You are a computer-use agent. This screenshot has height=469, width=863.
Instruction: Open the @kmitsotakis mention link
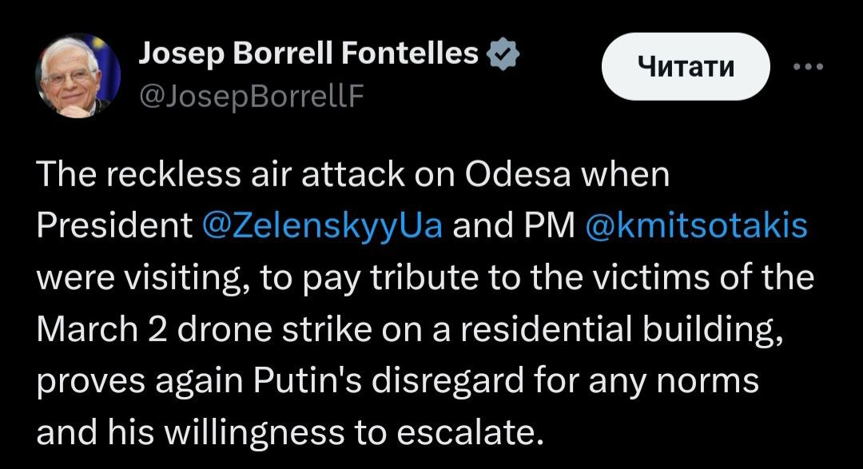click(696, 226)
